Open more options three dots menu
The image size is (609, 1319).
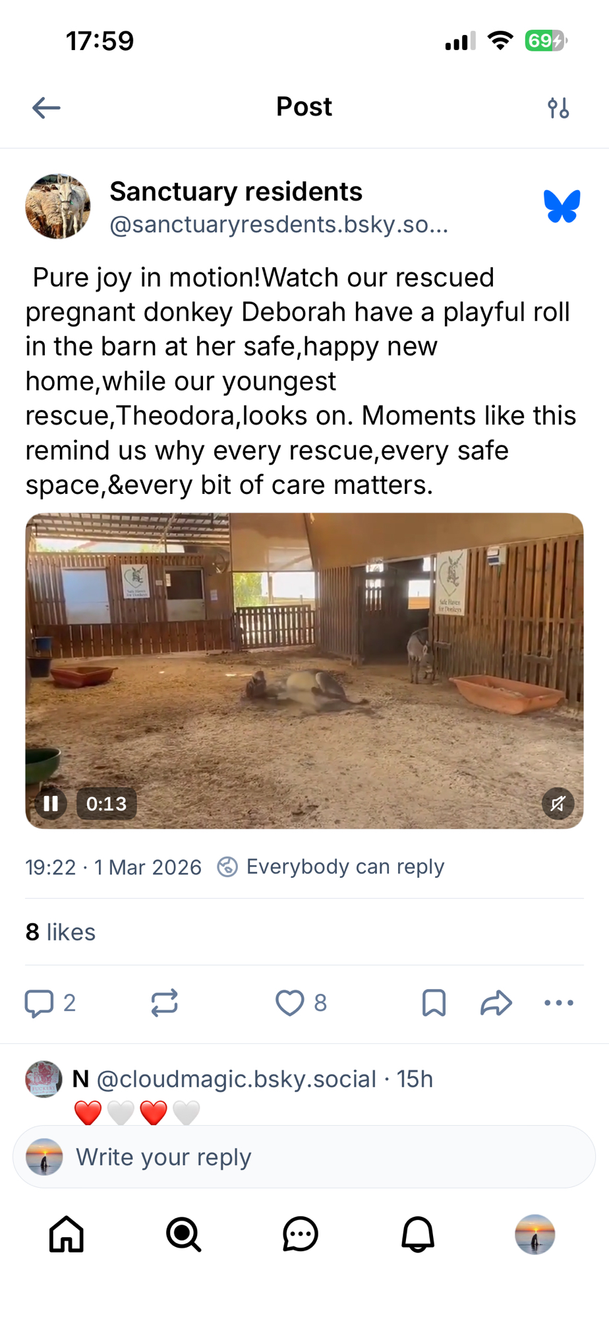(x=558, y=1003)
